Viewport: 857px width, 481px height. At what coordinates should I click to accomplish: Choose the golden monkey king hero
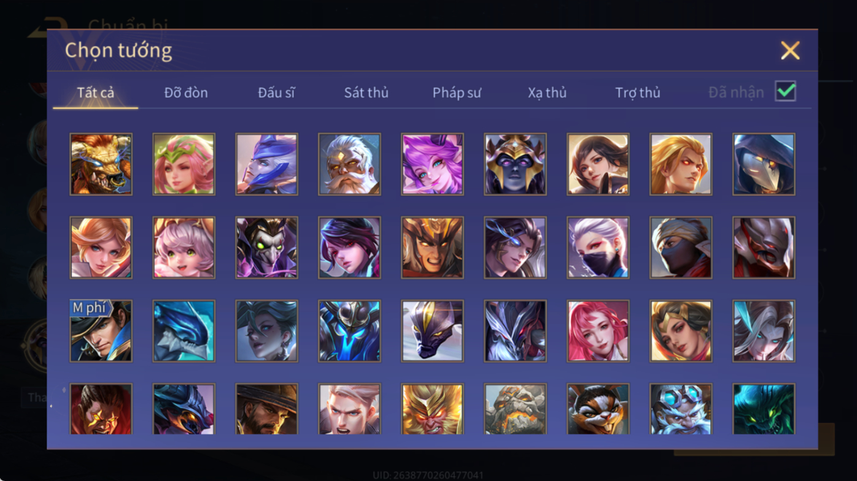[432, 409]
